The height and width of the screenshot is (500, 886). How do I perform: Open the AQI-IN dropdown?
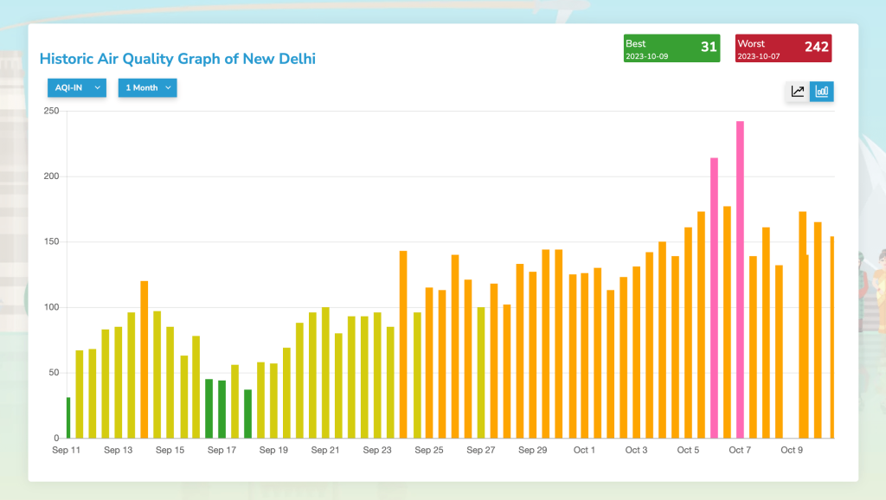click(x=77, y=87)
